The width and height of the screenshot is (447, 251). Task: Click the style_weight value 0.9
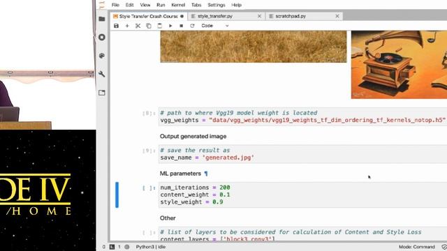point(217,201)
